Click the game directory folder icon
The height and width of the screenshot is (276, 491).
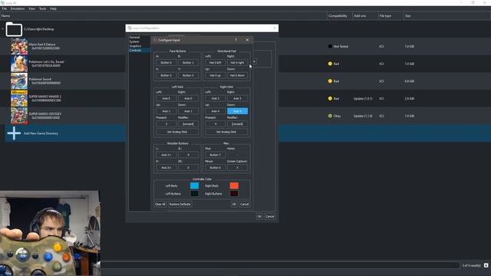[14, 29]
